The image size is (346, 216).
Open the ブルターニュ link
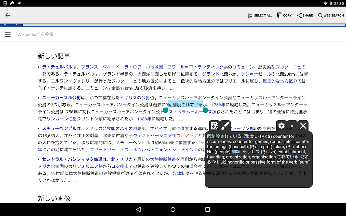[288, 67]
